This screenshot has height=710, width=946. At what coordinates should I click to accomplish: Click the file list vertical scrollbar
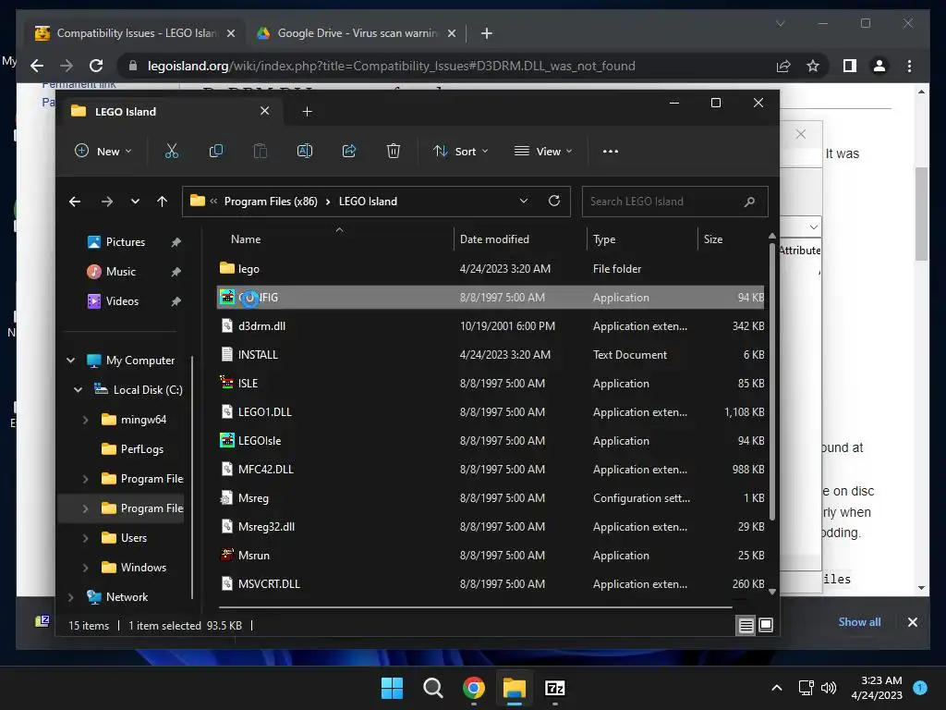tap(772, 380)
